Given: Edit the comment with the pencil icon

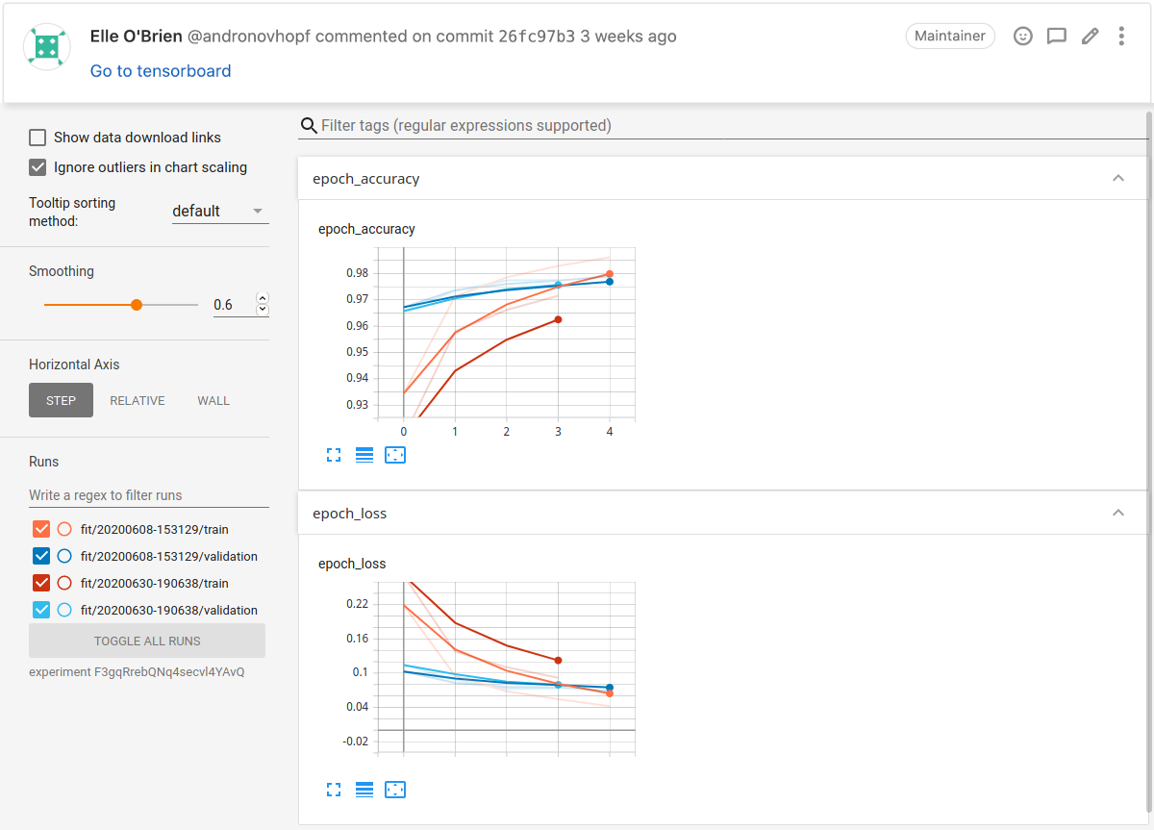Looking at the screenshot, I should tap(1090, 37).
